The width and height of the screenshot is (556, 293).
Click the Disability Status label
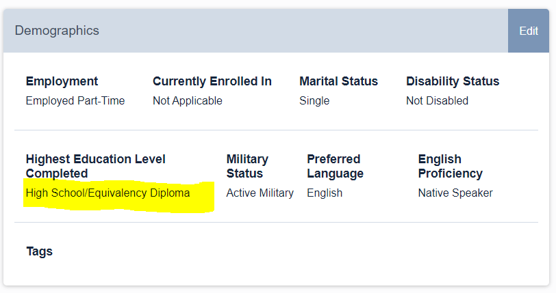pos(453,81)
